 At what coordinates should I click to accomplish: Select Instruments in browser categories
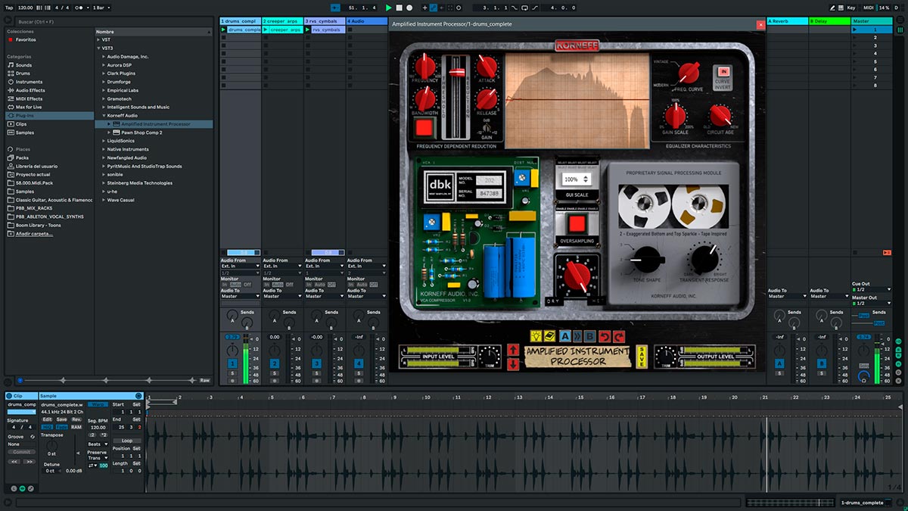30,82
